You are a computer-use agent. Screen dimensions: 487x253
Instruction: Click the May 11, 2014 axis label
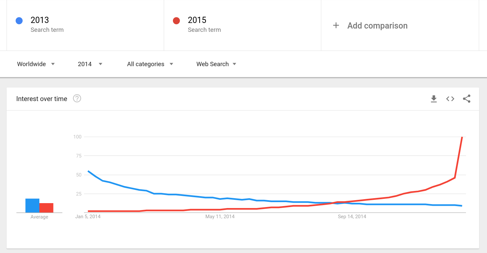pos(220,217)
